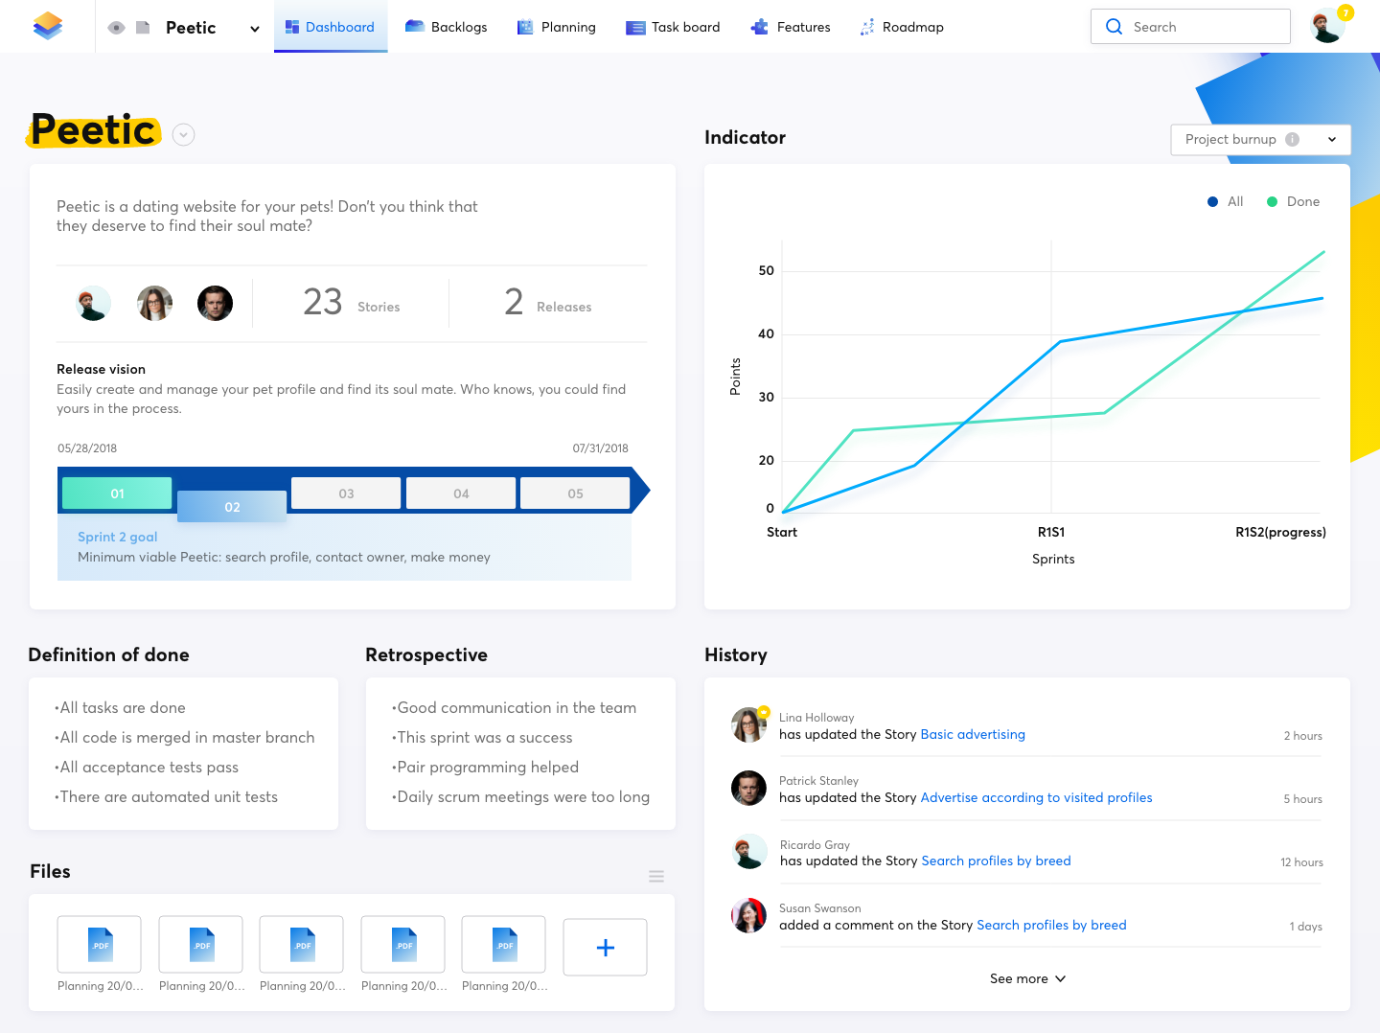
Task: Toggle the Done series in chart legend
Action: 1294,202
